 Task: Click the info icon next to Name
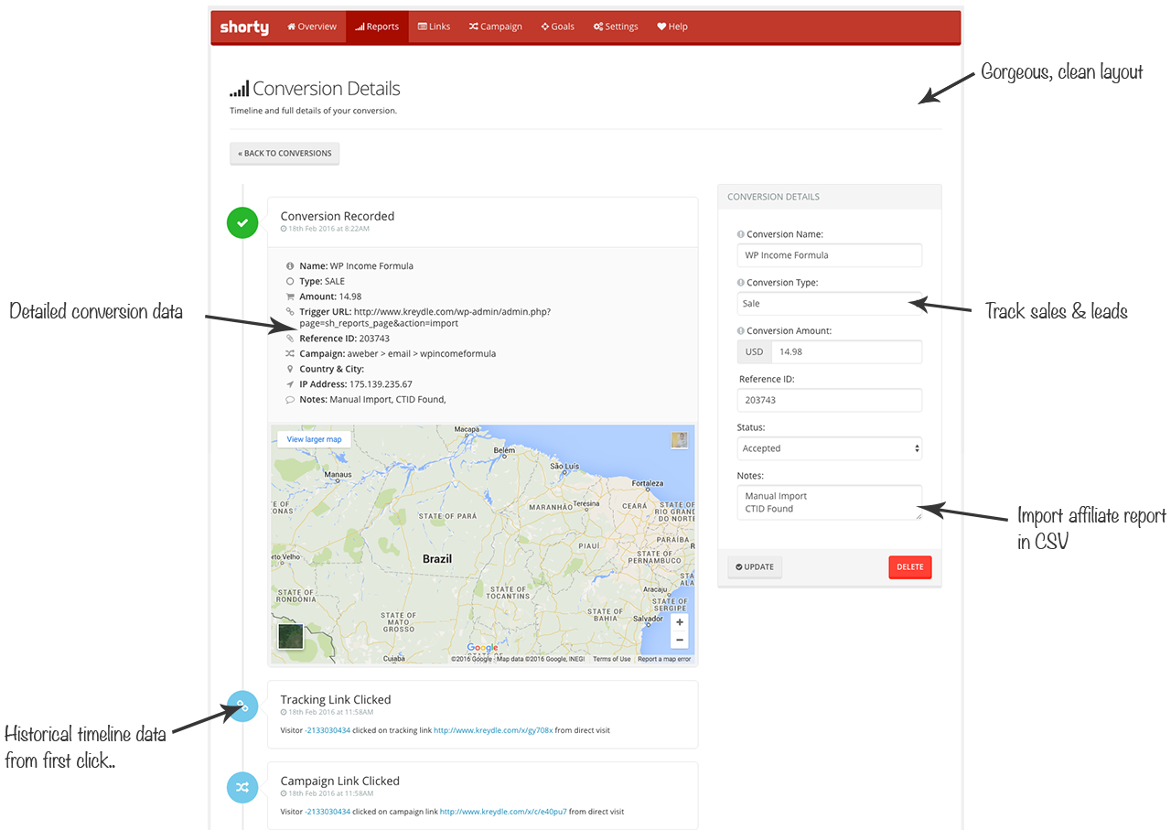290,266
